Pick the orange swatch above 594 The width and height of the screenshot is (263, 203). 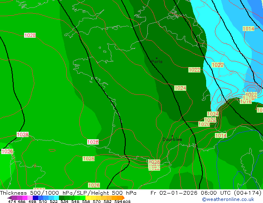tap(119, 198)
